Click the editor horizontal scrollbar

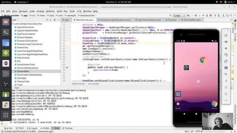tap(119, 81)
